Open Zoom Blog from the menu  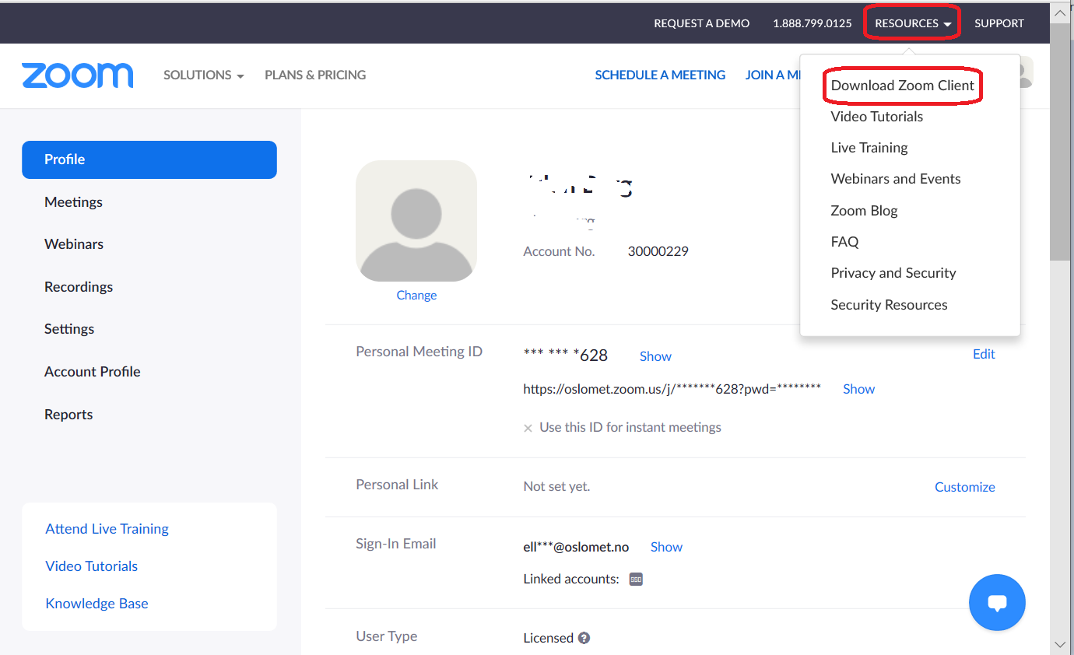tap(864, 211)
